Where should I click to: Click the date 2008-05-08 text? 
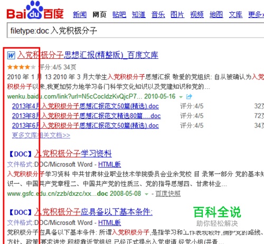coord(126,194)
